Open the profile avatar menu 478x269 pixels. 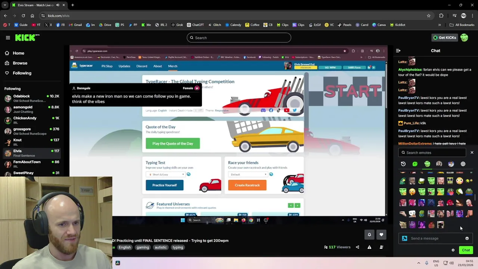pyautogui.click(x=464, y=38)
